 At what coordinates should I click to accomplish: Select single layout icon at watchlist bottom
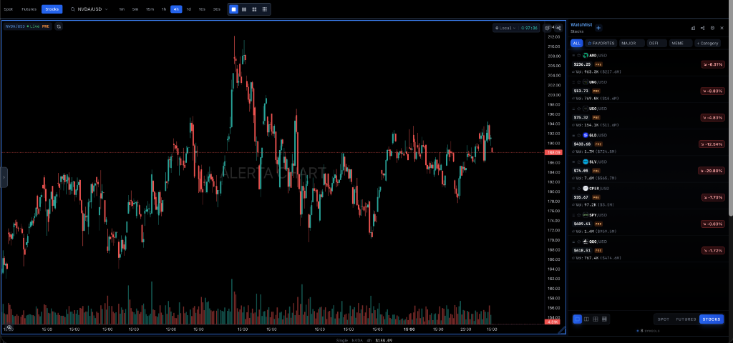pos(577,319)
